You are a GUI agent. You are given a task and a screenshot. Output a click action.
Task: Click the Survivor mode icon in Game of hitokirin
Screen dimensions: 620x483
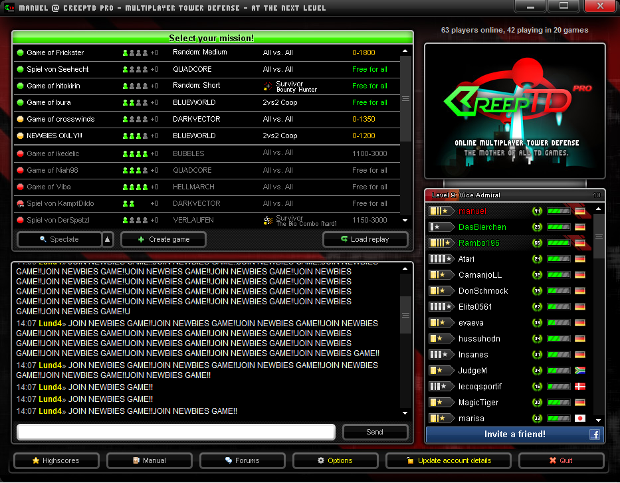click(268, 86)
